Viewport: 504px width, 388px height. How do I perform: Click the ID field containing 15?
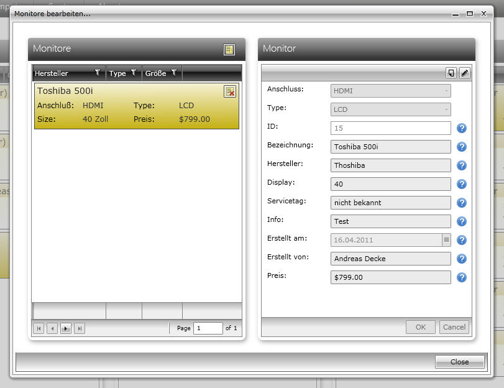390,128
